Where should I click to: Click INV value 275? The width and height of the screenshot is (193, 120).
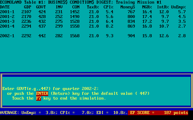[x=59, y=21]
